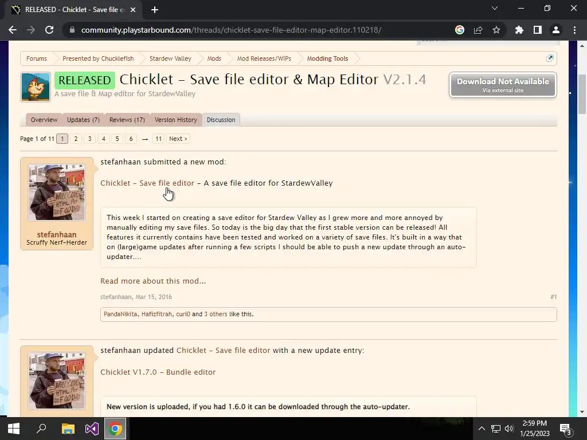Open the notifications center icon

point(566,429)
